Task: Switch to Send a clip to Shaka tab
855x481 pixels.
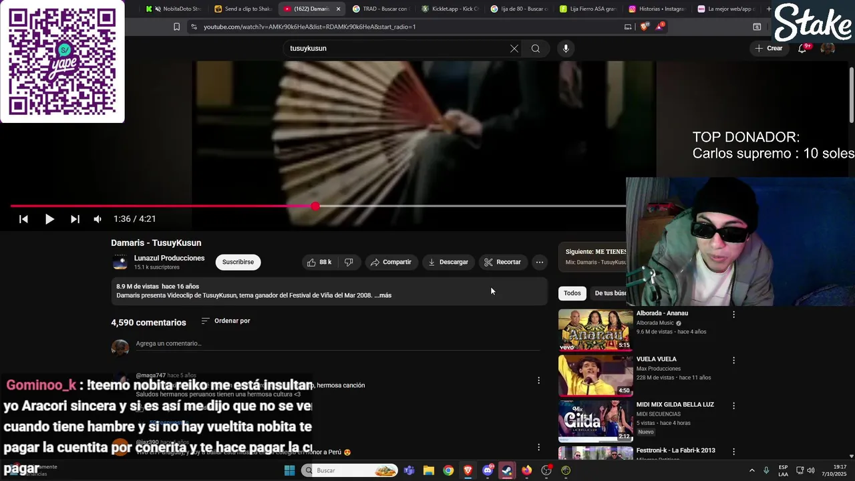Action: (244, 9)
